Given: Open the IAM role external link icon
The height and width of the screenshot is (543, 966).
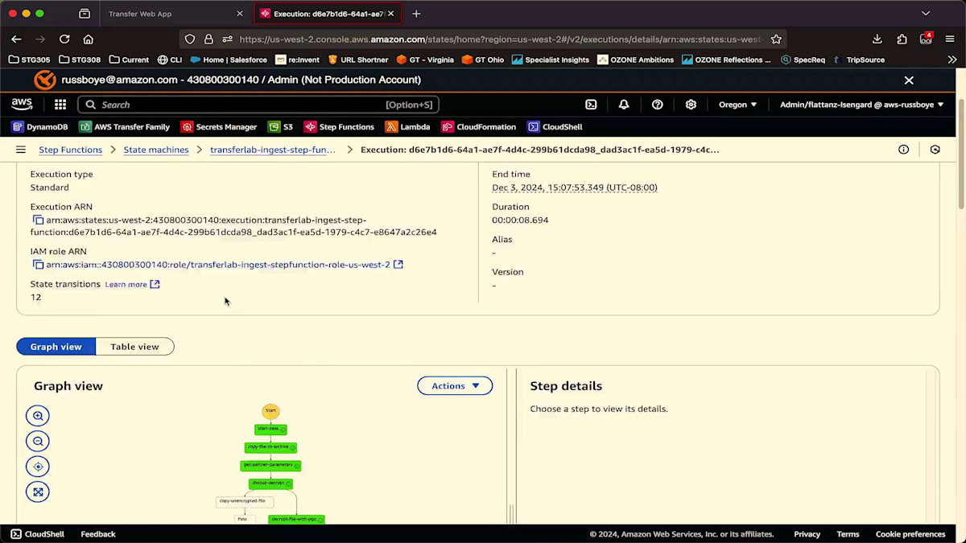Looking at the screenshot, I should [x=398, y=265].
